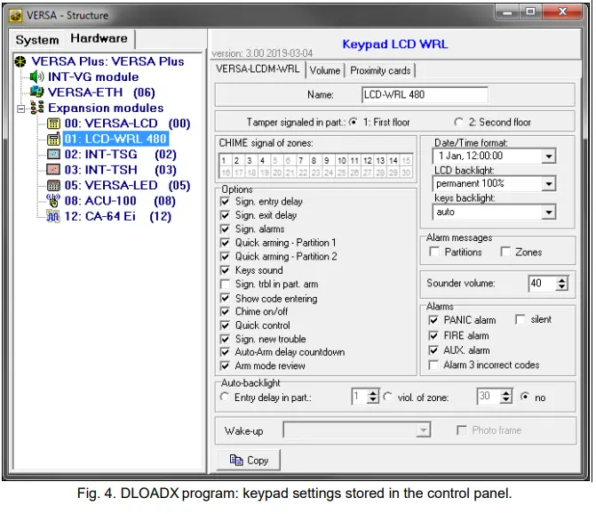This screenshot has width=596, height=514.
Task: Switch to the System tab
Action: click(x=37, y=39)
